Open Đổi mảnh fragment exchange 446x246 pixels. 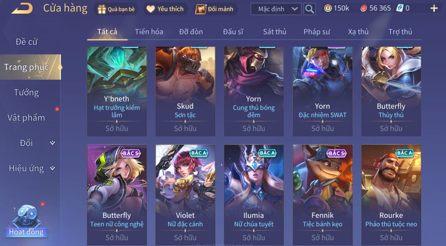pyautogui.click(x=214, y=9)
